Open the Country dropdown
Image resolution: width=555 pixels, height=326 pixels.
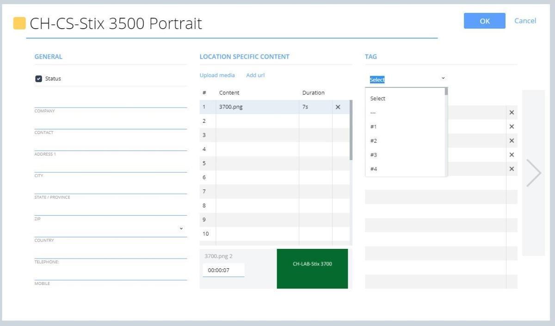(111, 230)
